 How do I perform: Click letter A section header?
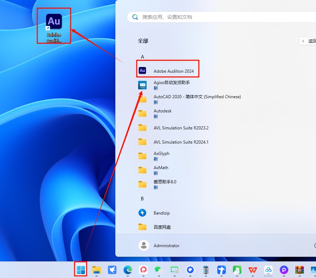click(142, 57)
